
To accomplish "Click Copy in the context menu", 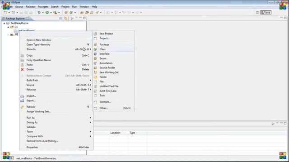I will click(x=56, y=55).
